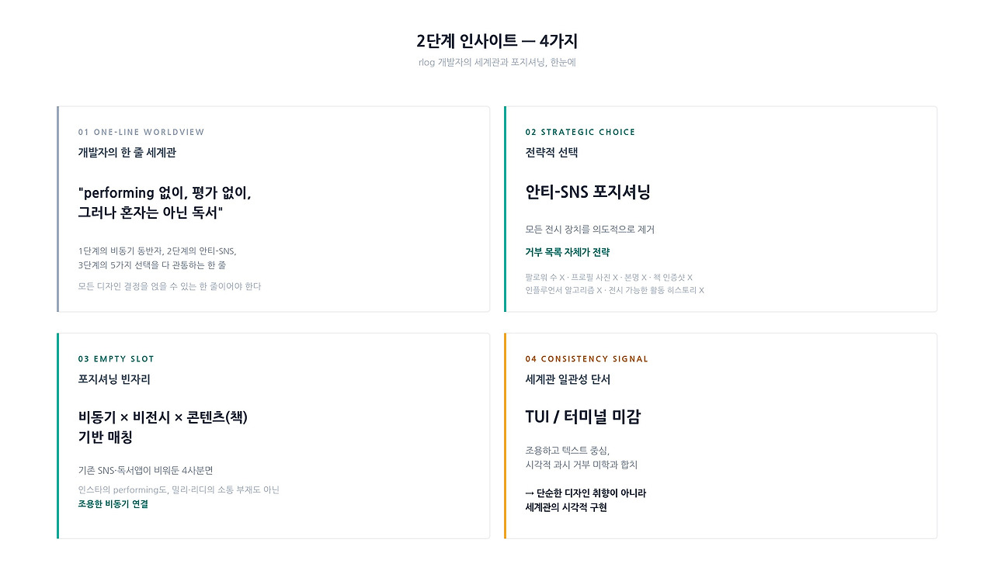Image resolution: width=994 pixels, height=567 pixels.
Task: Click the green text '조용한 비동기 연결'
Action: [x=113, y=504]
